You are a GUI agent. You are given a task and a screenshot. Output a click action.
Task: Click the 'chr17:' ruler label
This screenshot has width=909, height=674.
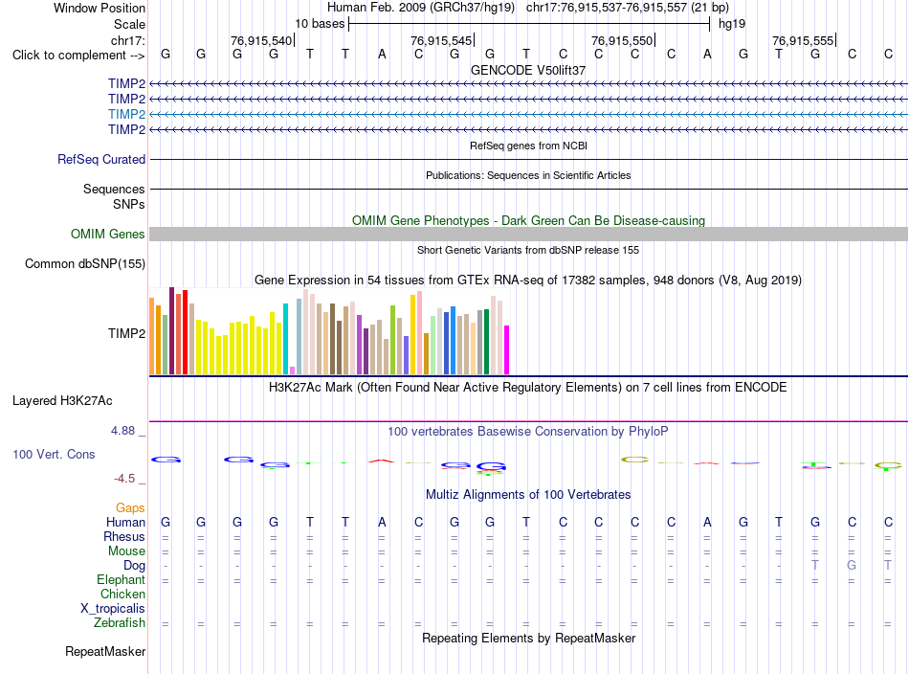pyautogui.click(x=128, y=40)
